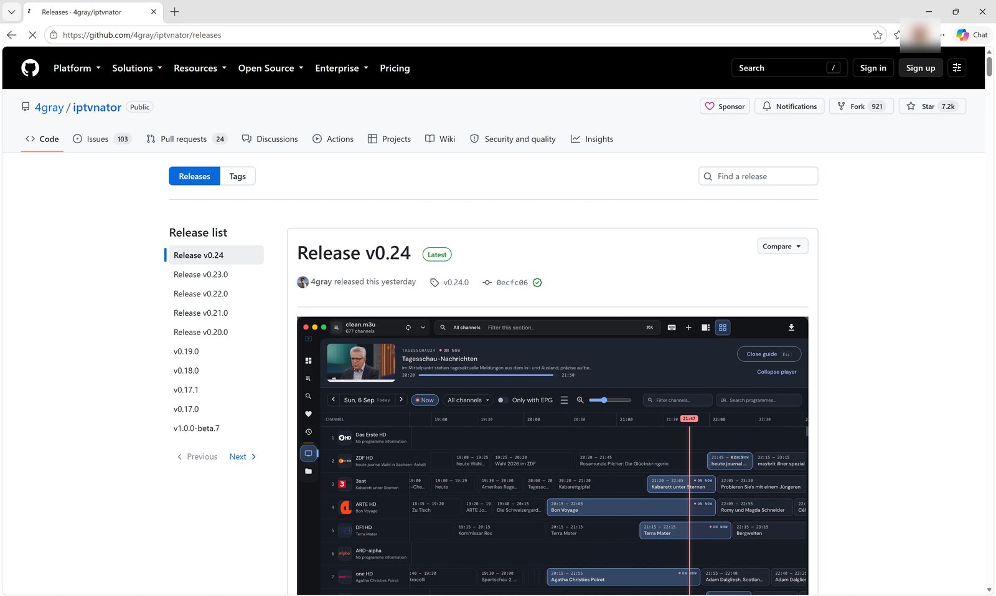Bookmark this page with the star icon
The image size is (996, 596).
878,35
